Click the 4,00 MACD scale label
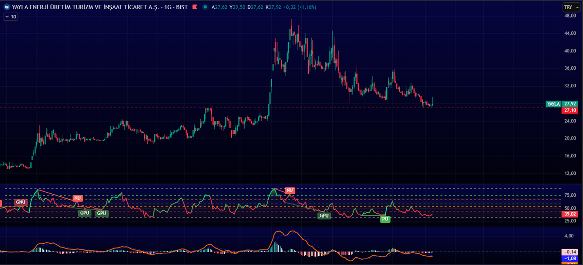This screenshot has height=265, width=583. pos(570,236)
